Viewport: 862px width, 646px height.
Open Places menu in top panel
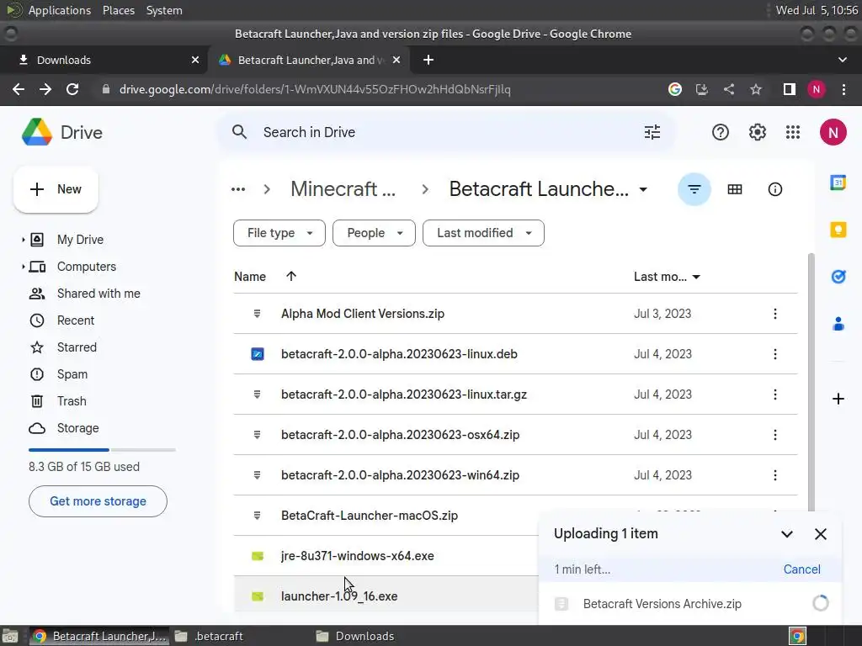(x=118, y=10)
